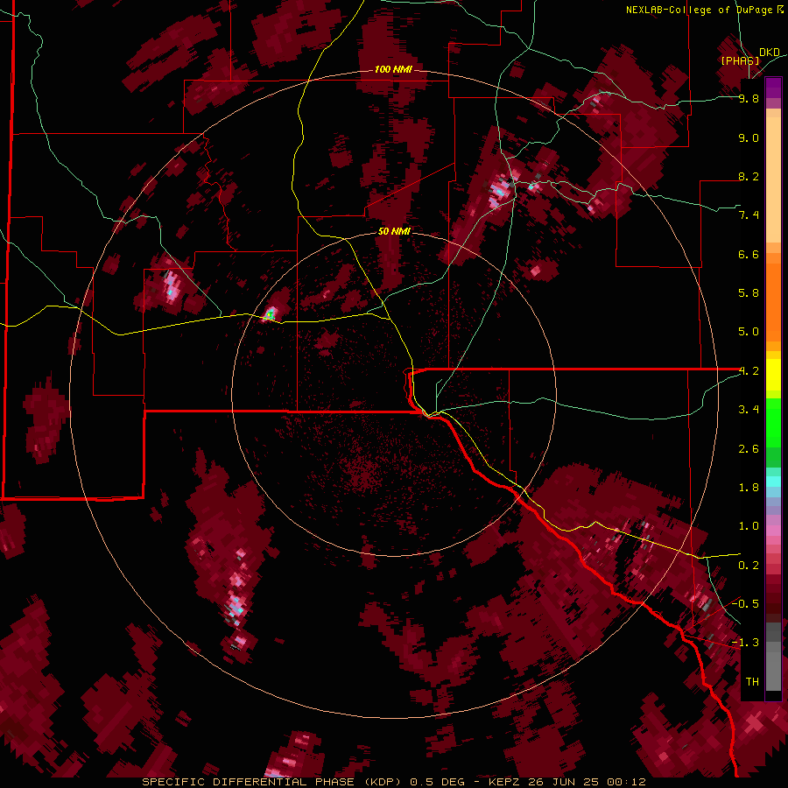The width and height of the screenshot is (788, 788).
Task: Pick the cyan segment of the color bar
Action: click(773, 481)
